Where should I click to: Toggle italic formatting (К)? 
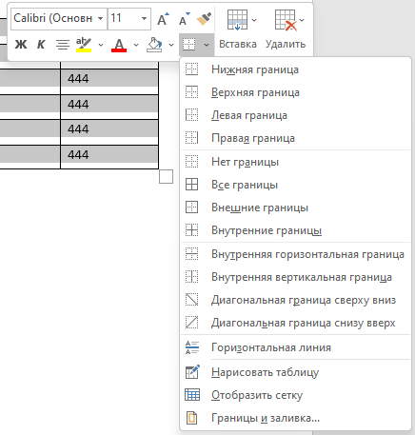[41, 45]
